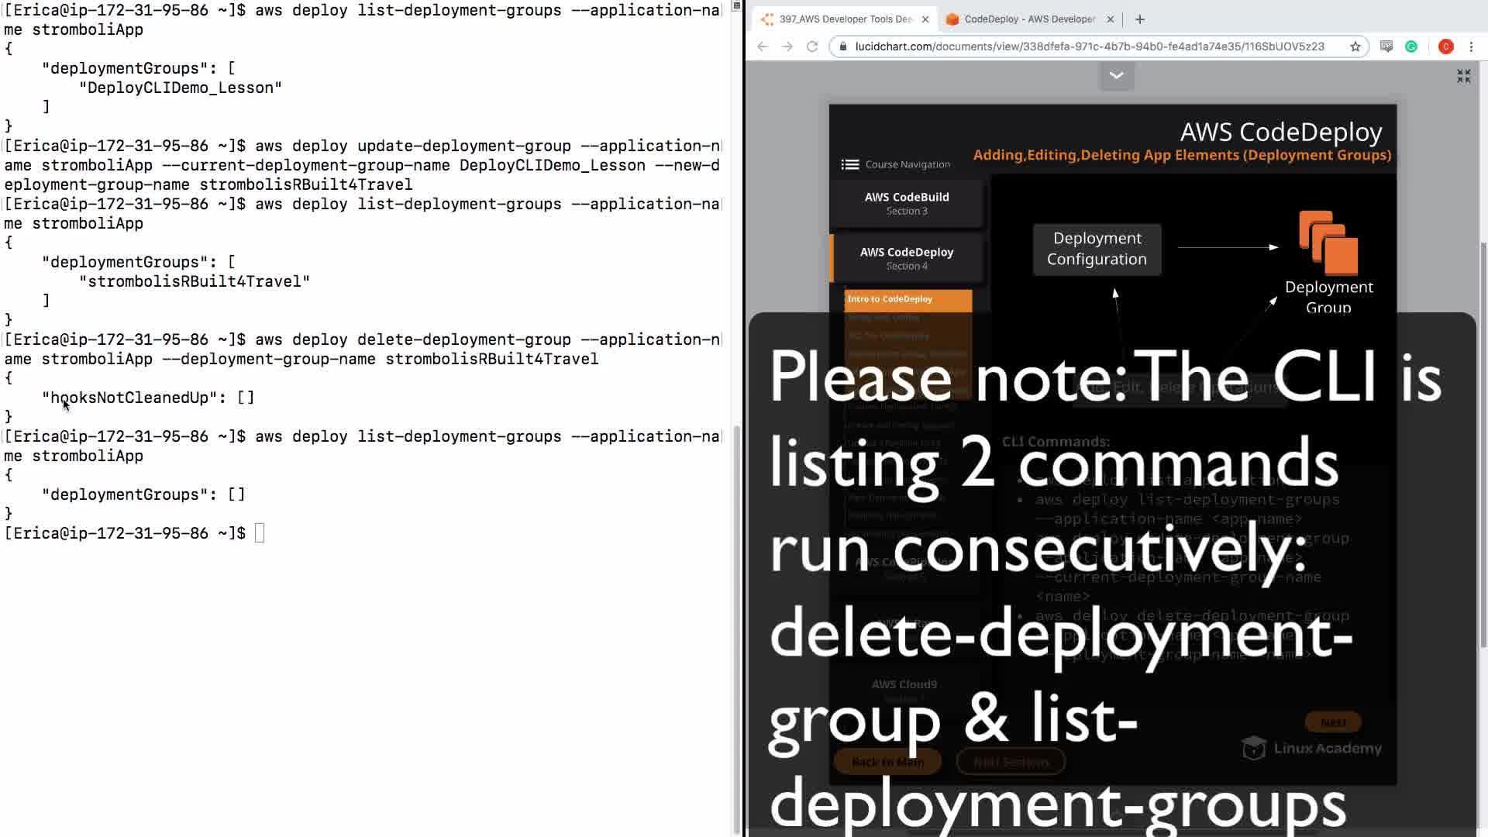Open the Grammarly extension icon
Screen dimensions: 1488x837
coord(1411,46)
